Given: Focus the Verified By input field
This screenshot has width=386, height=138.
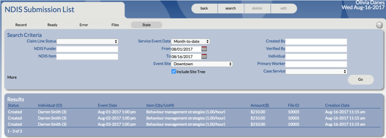Looking at the screenshot, I should coord(316,49).
